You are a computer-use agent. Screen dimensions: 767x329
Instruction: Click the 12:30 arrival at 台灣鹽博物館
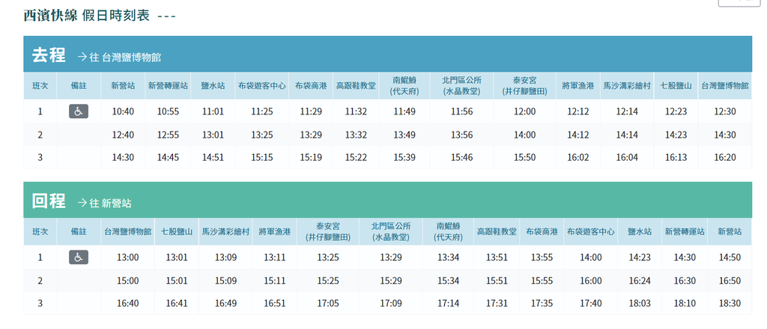click(724, 111)
